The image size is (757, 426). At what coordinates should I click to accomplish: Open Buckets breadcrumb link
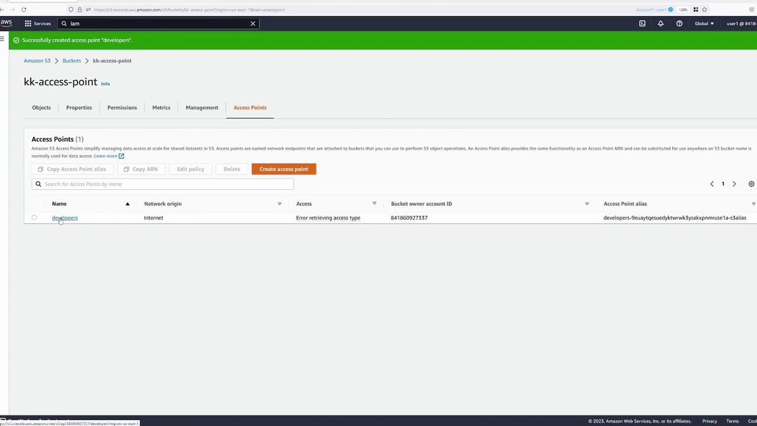click(72, 60)
